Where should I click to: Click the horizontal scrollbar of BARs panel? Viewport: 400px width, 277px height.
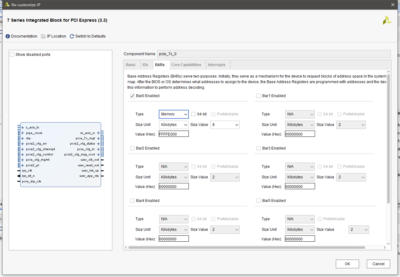point(247,248)
